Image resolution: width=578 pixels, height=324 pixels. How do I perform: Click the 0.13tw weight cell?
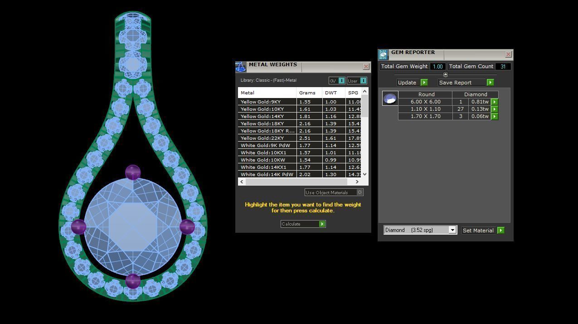click(x=480, y=109)
